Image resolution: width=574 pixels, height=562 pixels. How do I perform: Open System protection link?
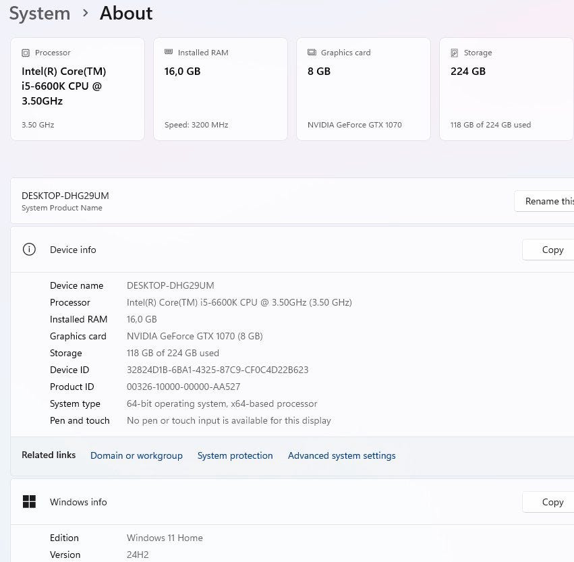pos(235,455)
